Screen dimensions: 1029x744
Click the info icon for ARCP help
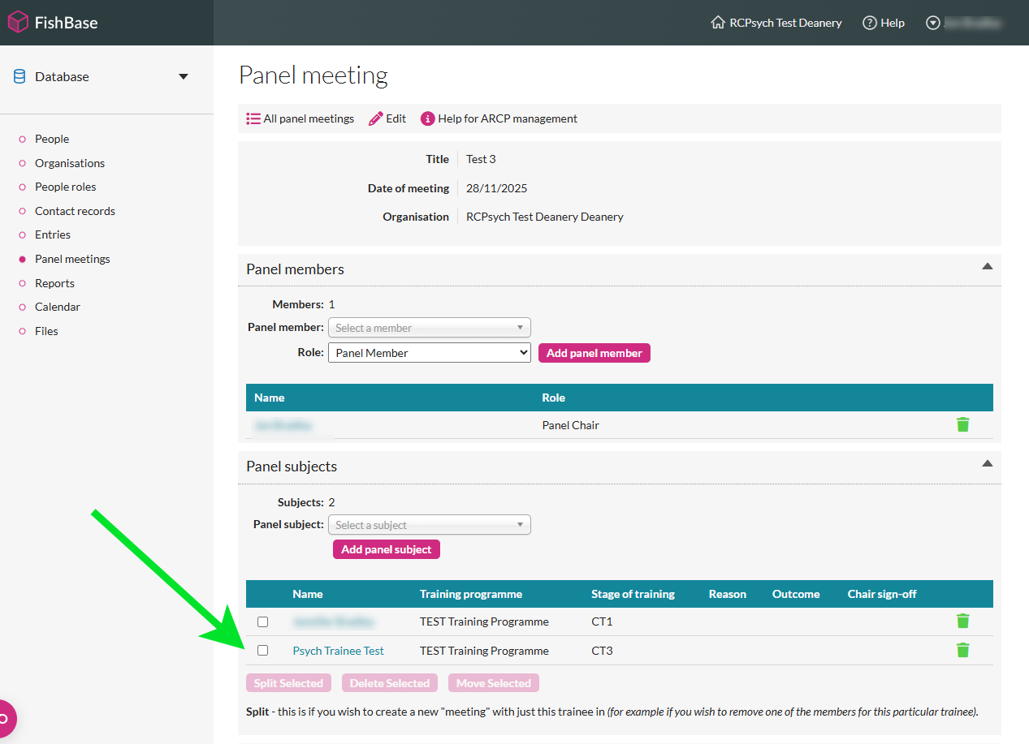coord(427,118)
